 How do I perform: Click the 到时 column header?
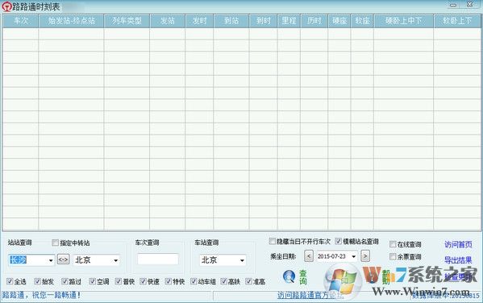click(x=264, y=21)
